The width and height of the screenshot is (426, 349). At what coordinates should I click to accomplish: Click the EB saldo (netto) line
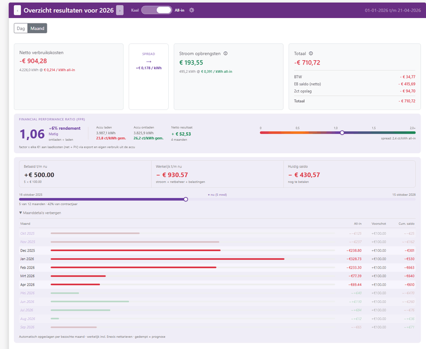click(355, 84)
